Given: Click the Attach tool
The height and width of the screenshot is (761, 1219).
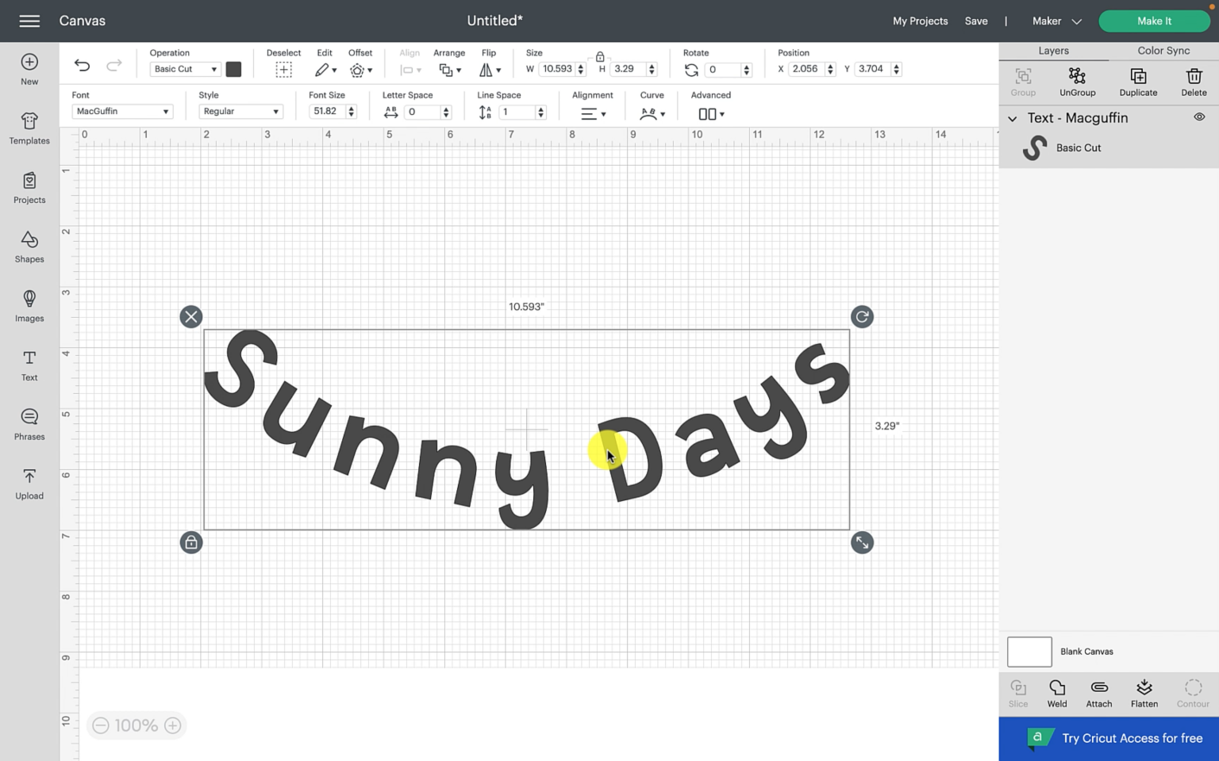Looking at the screenshot, I should 1099,693.
